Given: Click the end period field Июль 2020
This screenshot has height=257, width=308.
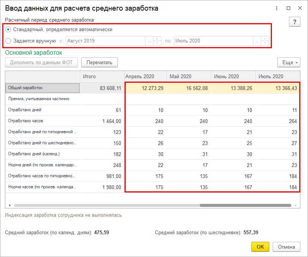Looking at the screenshot, I should [213, 41].
